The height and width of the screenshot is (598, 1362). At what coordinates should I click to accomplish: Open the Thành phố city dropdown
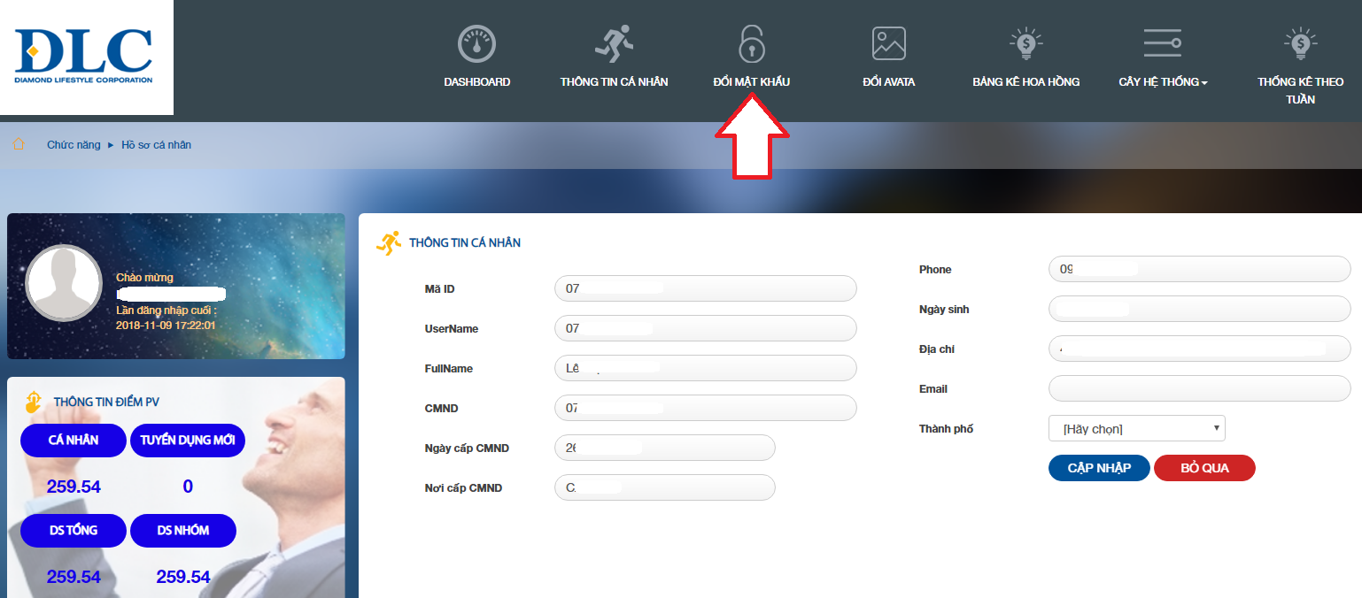coord(1136,429)
